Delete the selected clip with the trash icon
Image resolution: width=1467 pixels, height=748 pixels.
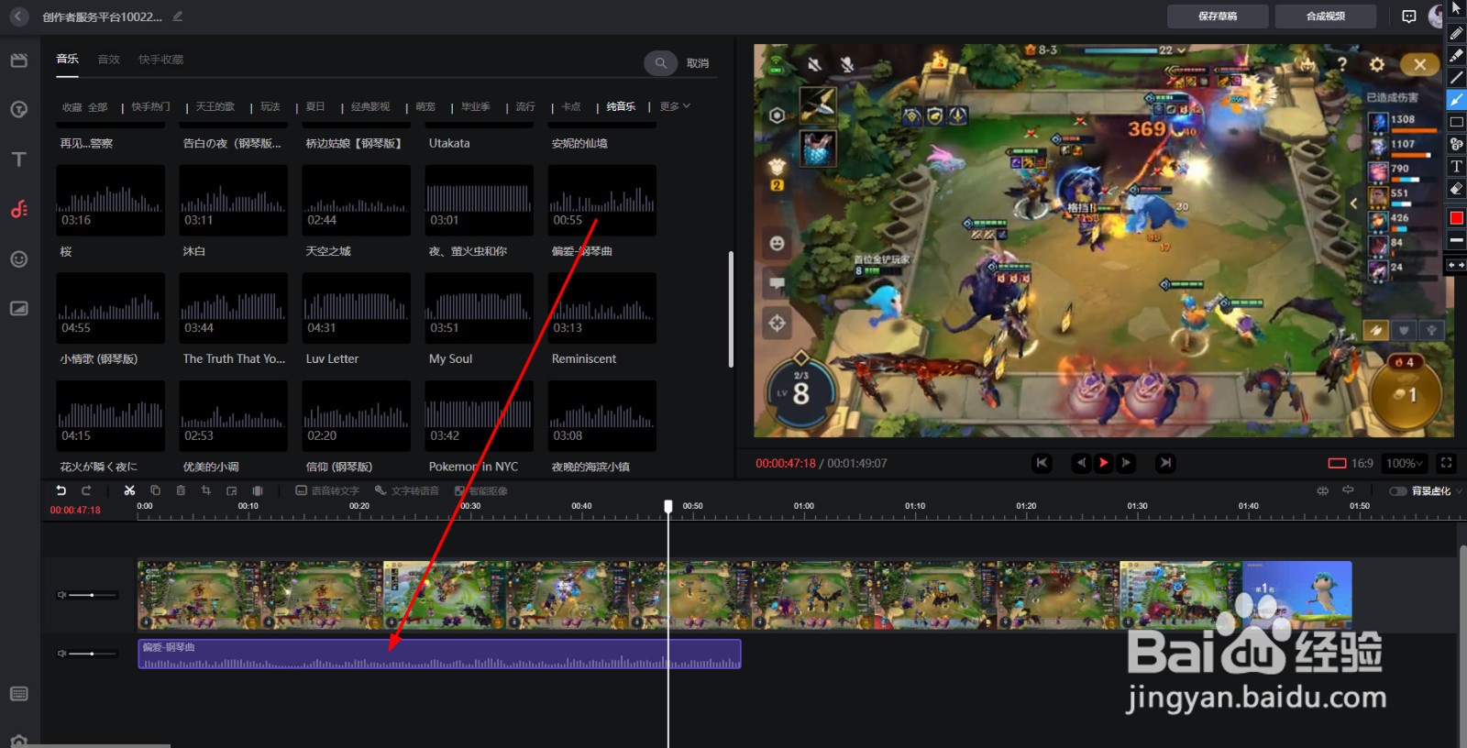(x=181, y=490)
